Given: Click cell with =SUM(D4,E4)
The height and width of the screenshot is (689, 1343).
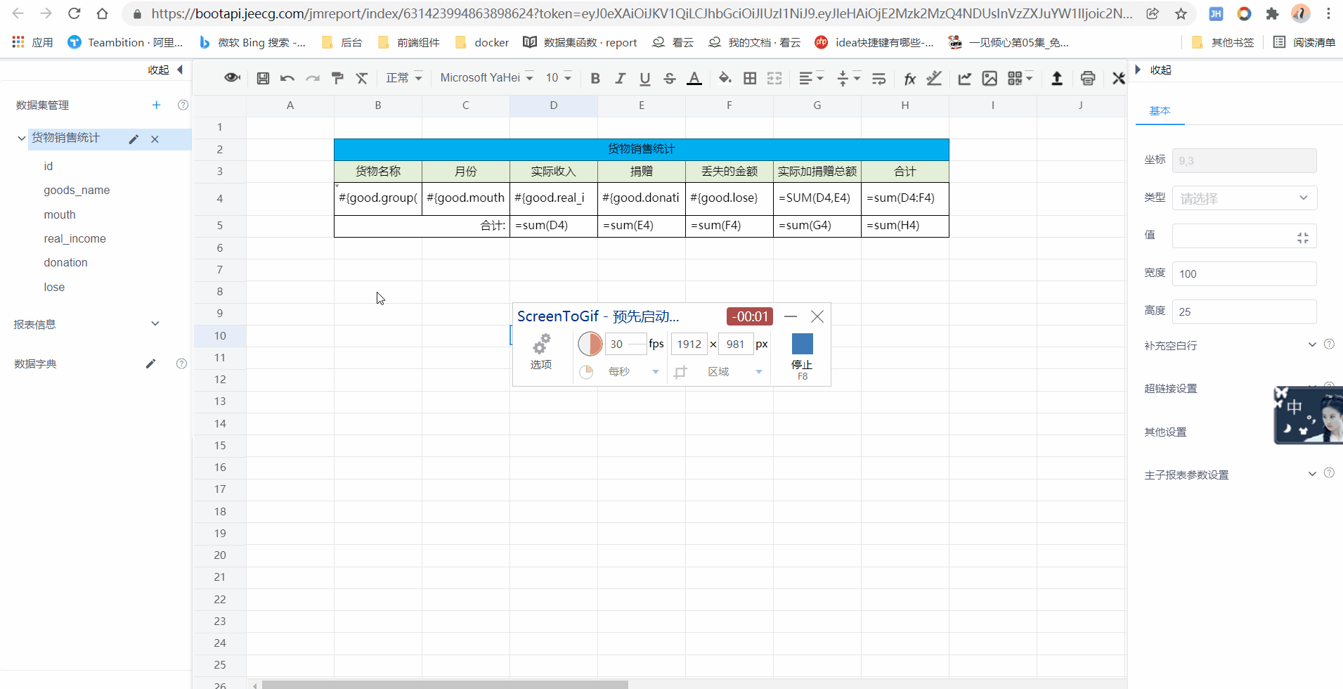Looking at the screenshot, I should point(817,198).
